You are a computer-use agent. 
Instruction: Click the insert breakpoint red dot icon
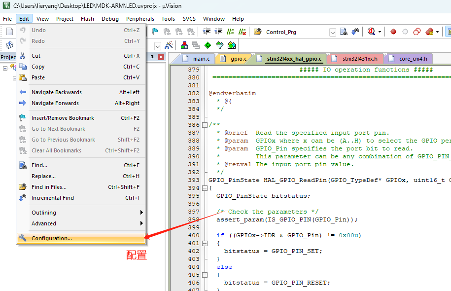pos(393,32)
